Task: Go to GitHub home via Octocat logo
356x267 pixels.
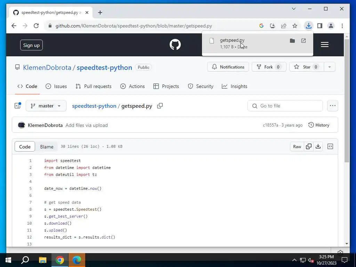Action: tap(175, 44)
